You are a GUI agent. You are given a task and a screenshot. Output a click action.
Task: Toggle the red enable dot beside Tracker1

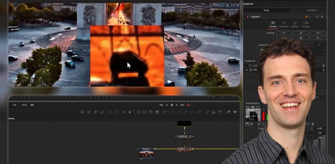(x=248, y=17)
